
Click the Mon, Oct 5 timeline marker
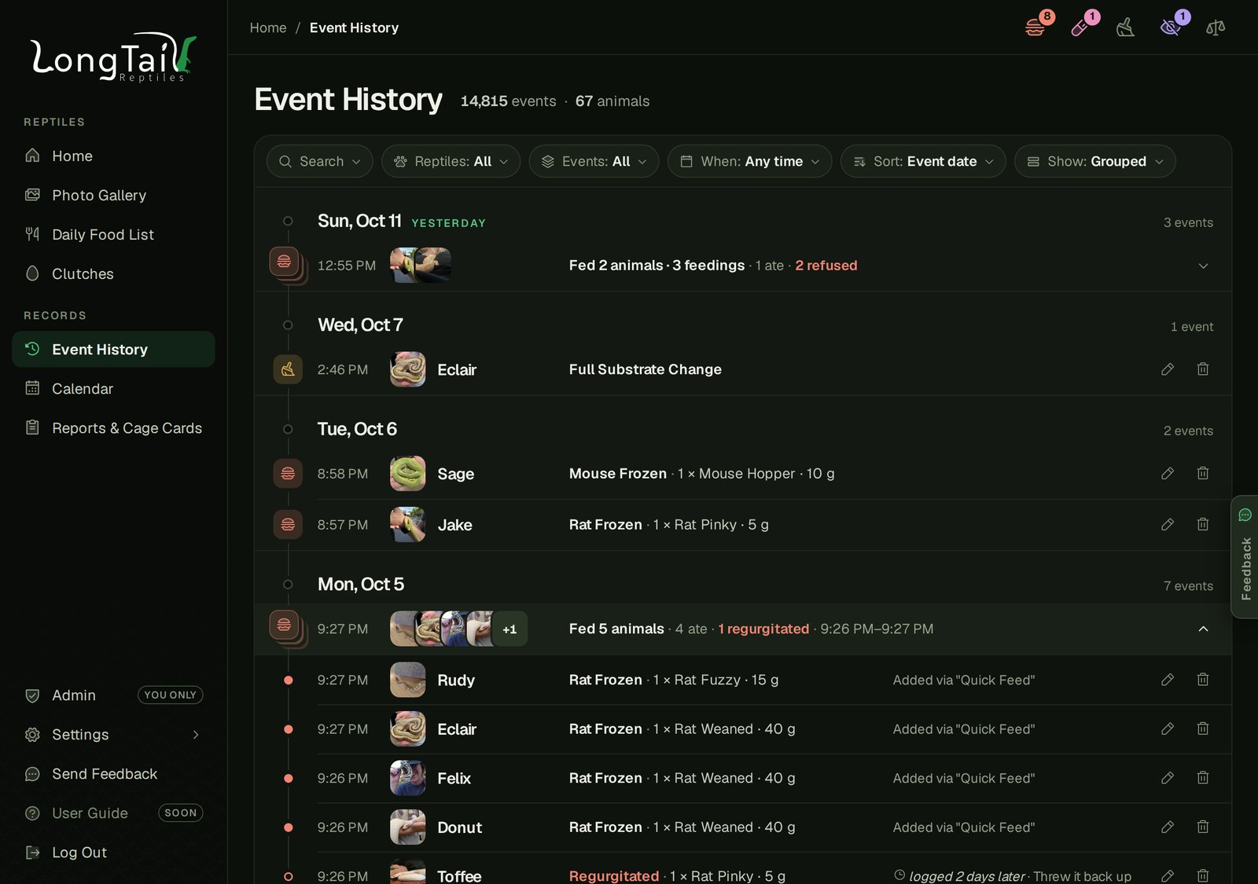coord(288,585)
